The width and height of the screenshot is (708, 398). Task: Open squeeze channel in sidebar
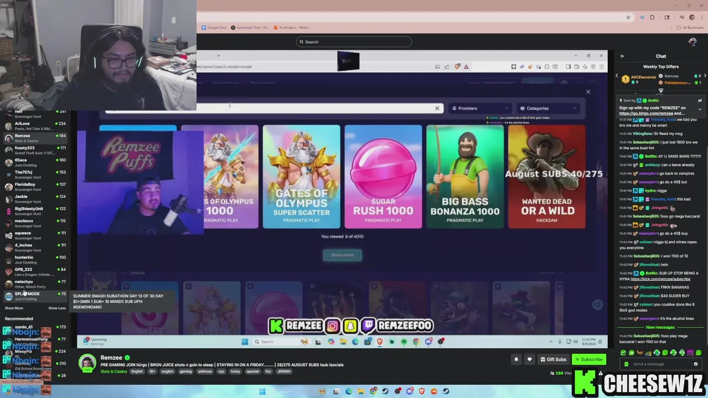point(34,235)
